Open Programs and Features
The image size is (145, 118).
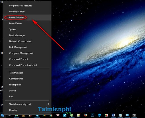click(x=27, y=6)
